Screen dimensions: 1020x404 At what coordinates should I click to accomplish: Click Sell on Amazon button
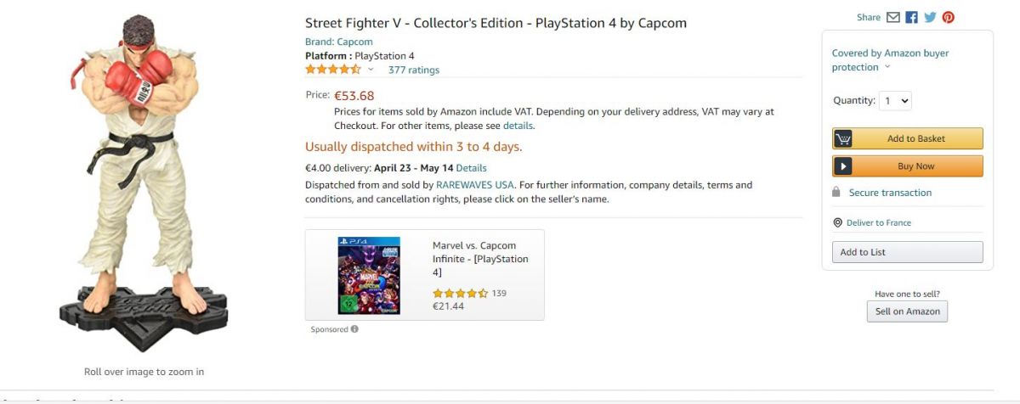click(907, 311)
